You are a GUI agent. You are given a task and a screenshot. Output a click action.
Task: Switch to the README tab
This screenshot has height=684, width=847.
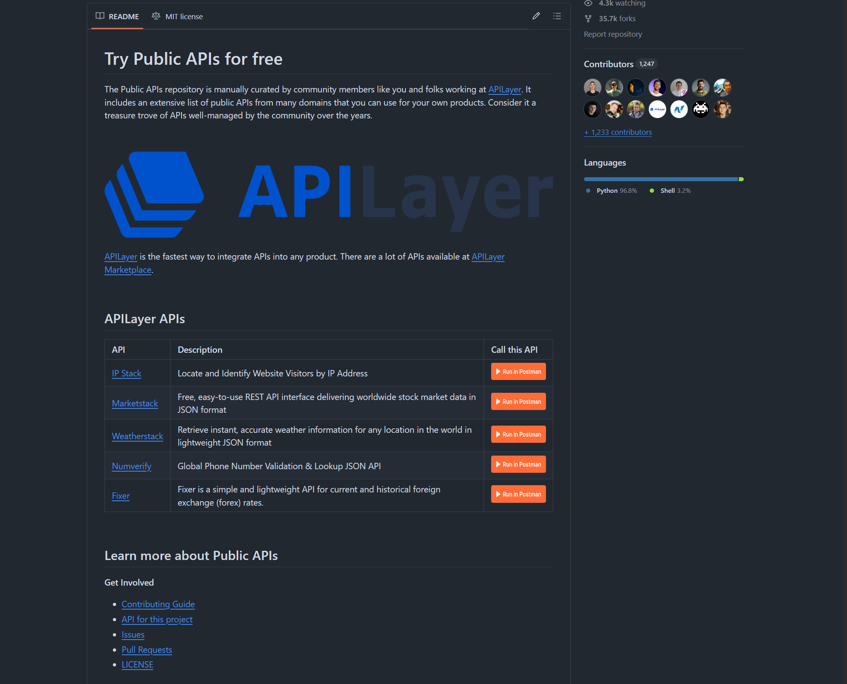117,16
